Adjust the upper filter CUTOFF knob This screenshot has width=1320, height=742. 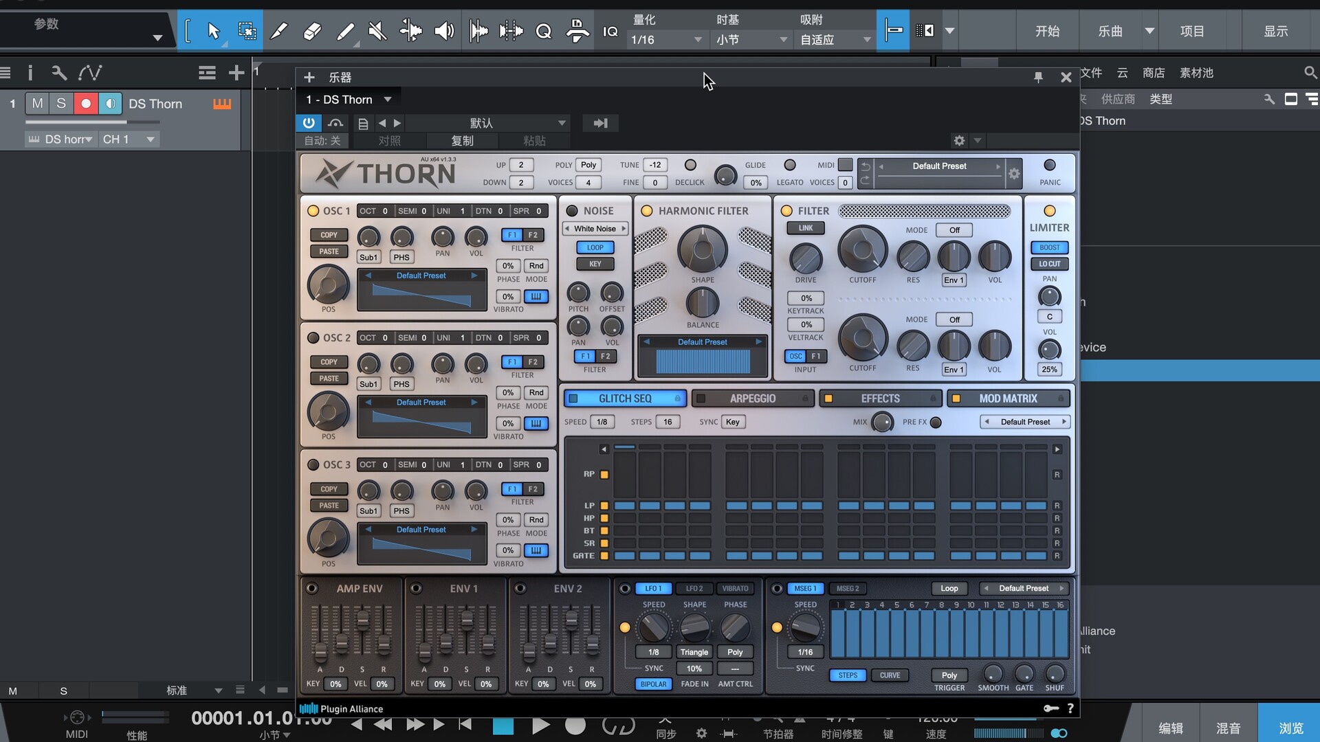(x=862, y=249)
